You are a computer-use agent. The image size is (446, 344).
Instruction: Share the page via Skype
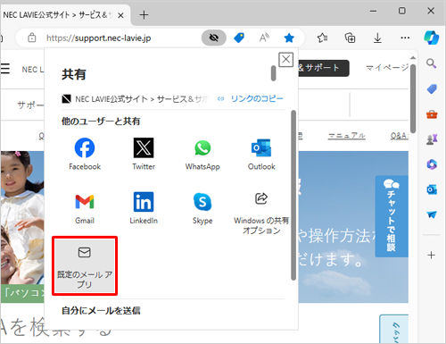(x=202, y=208)
